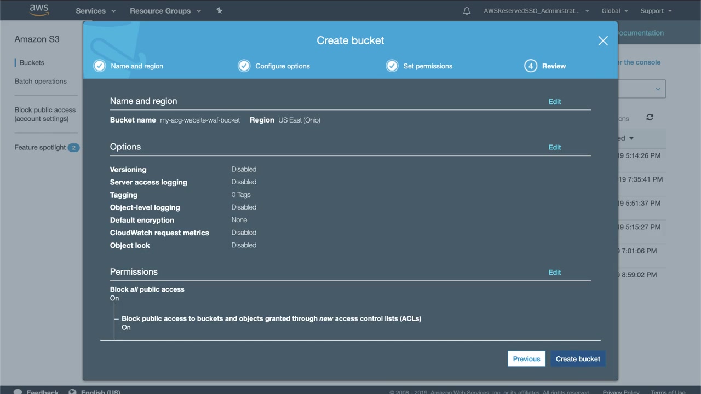Click the Configure options step checkmark
This screenshot has height=394, width=701.
click(x=244, y=66)
